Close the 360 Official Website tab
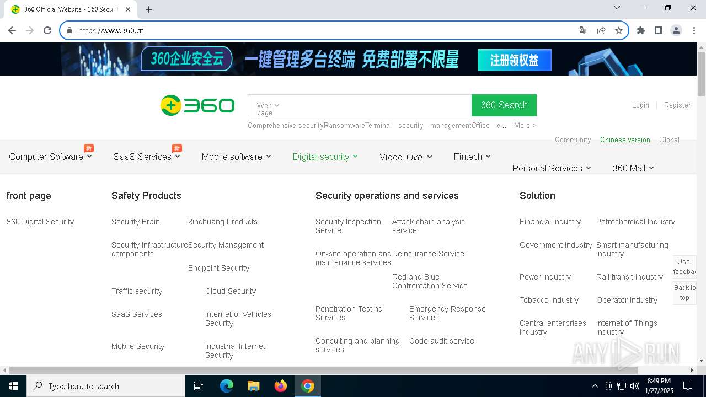The height and width of the screenshot is (397, 706). [x=128, y=9]
